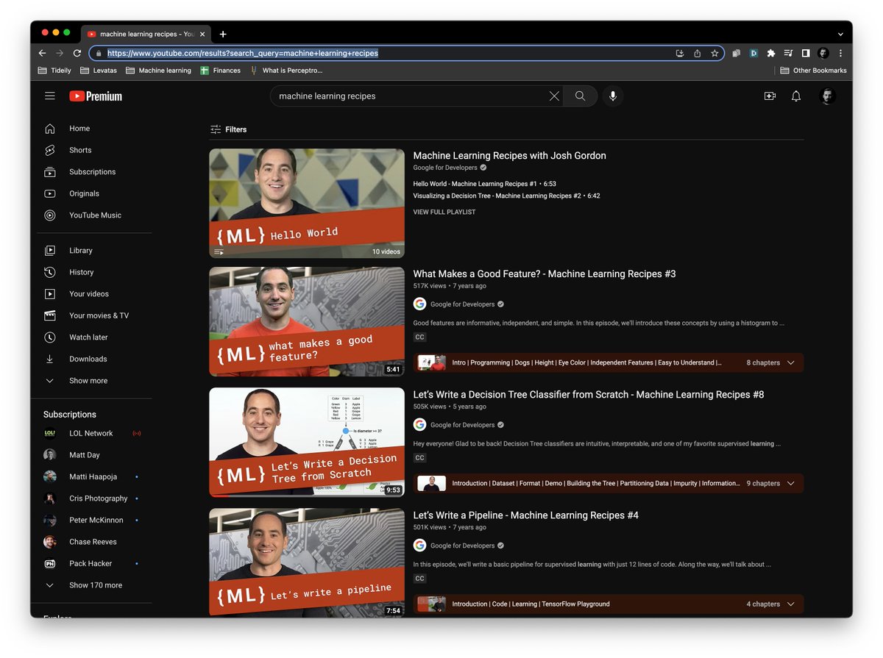Open What makes a good feature thumbnail
The image size is (883, 658).
307,322
